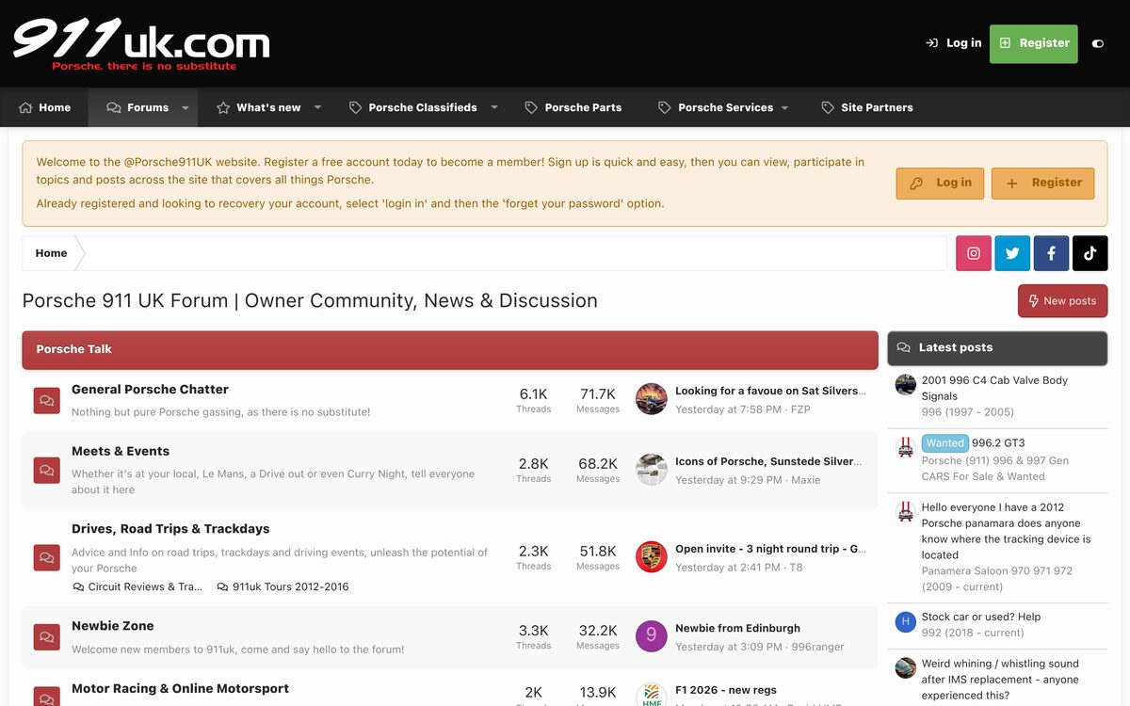Click avatar beside Weird whining sound post
Screen dimensions: 1130x706
906,667
